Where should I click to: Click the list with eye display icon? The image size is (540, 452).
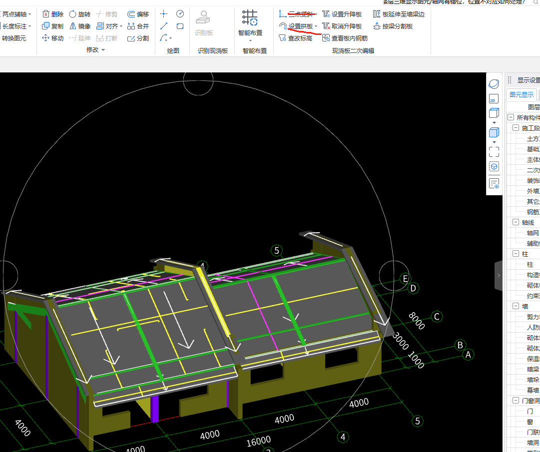[494, 183]
